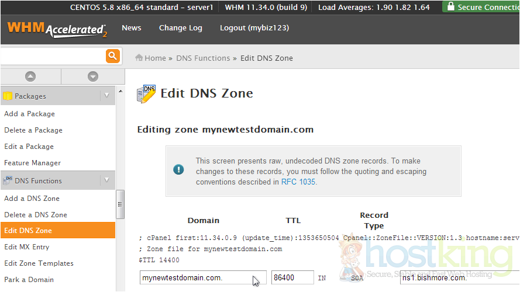This screenshot has height=292, width=520.
Task: Open the News menu item
Action: tap(131, 28)
